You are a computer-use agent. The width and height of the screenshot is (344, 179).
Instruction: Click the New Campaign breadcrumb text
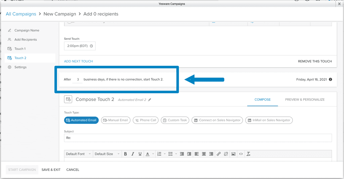60,14
